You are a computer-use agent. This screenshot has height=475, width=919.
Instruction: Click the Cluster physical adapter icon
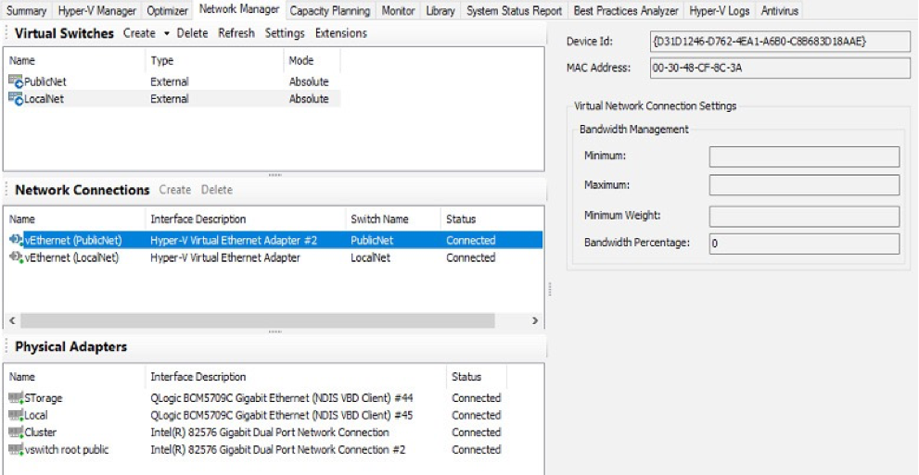(16, 432)
